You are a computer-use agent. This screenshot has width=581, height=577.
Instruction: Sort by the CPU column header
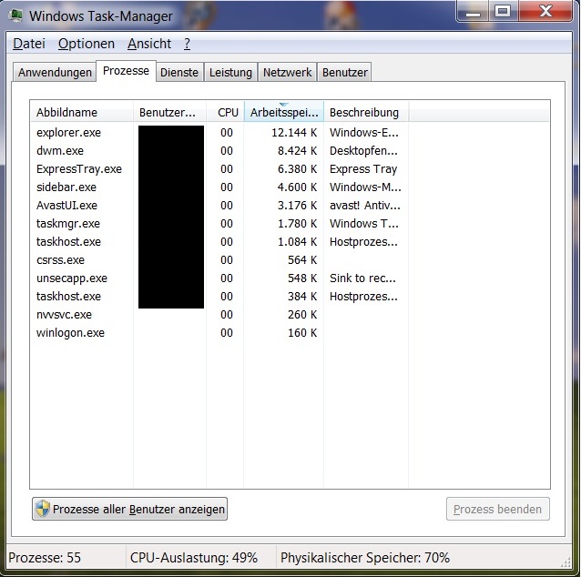click(225, 112)
